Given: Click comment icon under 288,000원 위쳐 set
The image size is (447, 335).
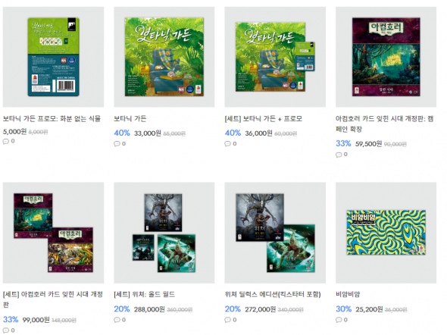Looking at the screenshot, I should click(117, 320).
